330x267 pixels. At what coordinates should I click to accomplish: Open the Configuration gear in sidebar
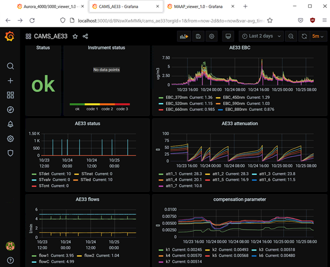click(x=10, y=139)
